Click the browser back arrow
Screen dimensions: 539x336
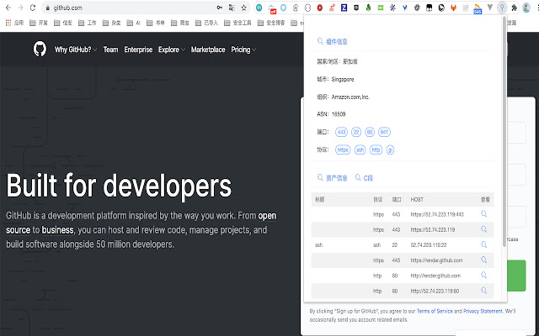[8, 7]
